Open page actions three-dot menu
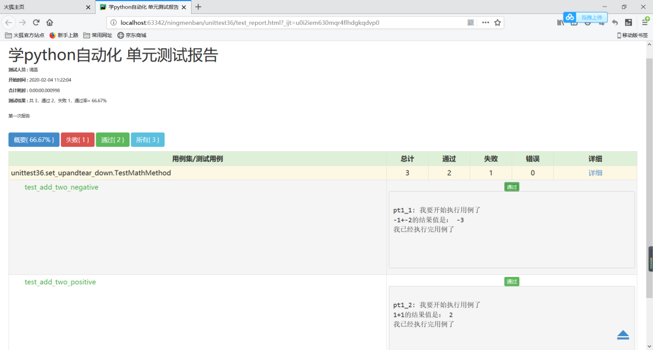The width and height of the screenshot is (653, 350). pyautogui.click(x=486, y=22)
